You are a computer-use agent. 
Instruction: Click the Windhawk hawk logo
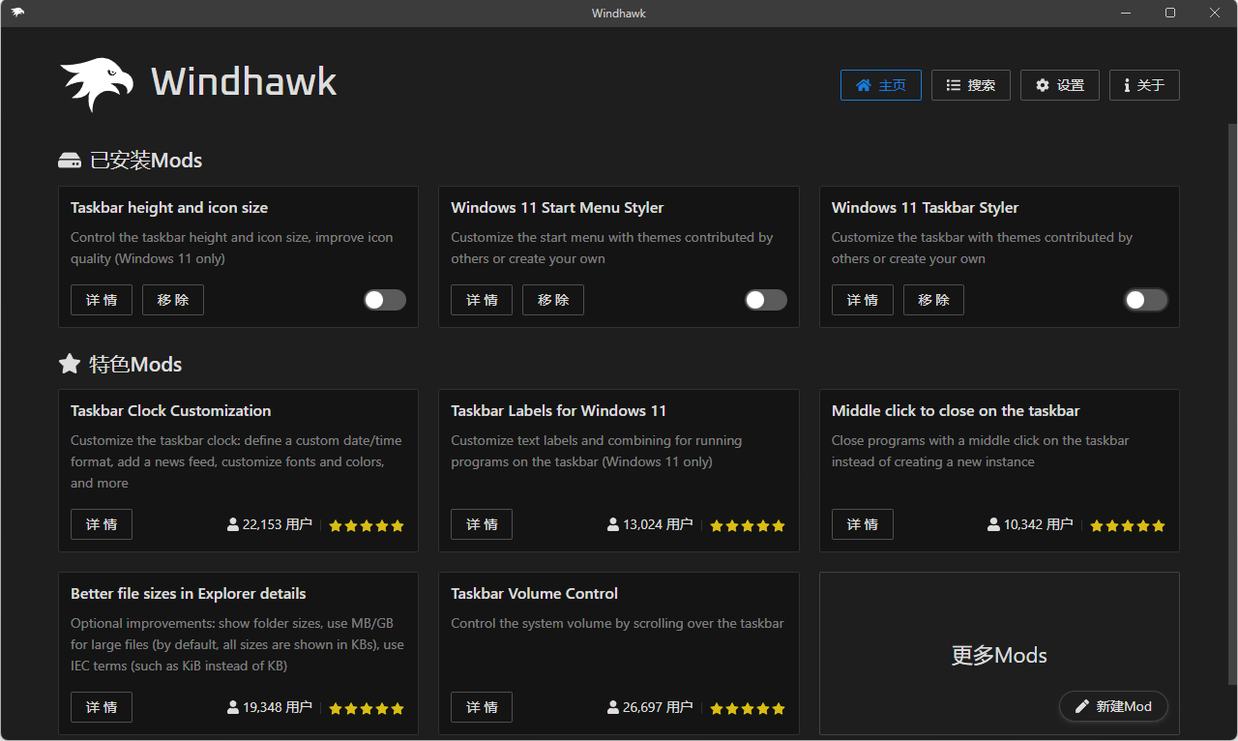pyautogui.click(x=97, y=84)
